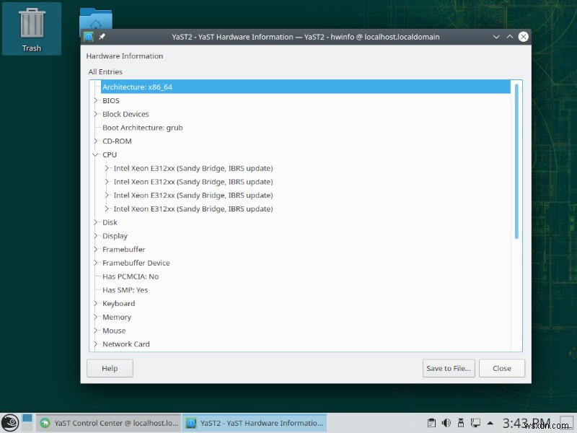Open the device notifier tray icon
Screen dimensions: 577x433
[460, 422]
